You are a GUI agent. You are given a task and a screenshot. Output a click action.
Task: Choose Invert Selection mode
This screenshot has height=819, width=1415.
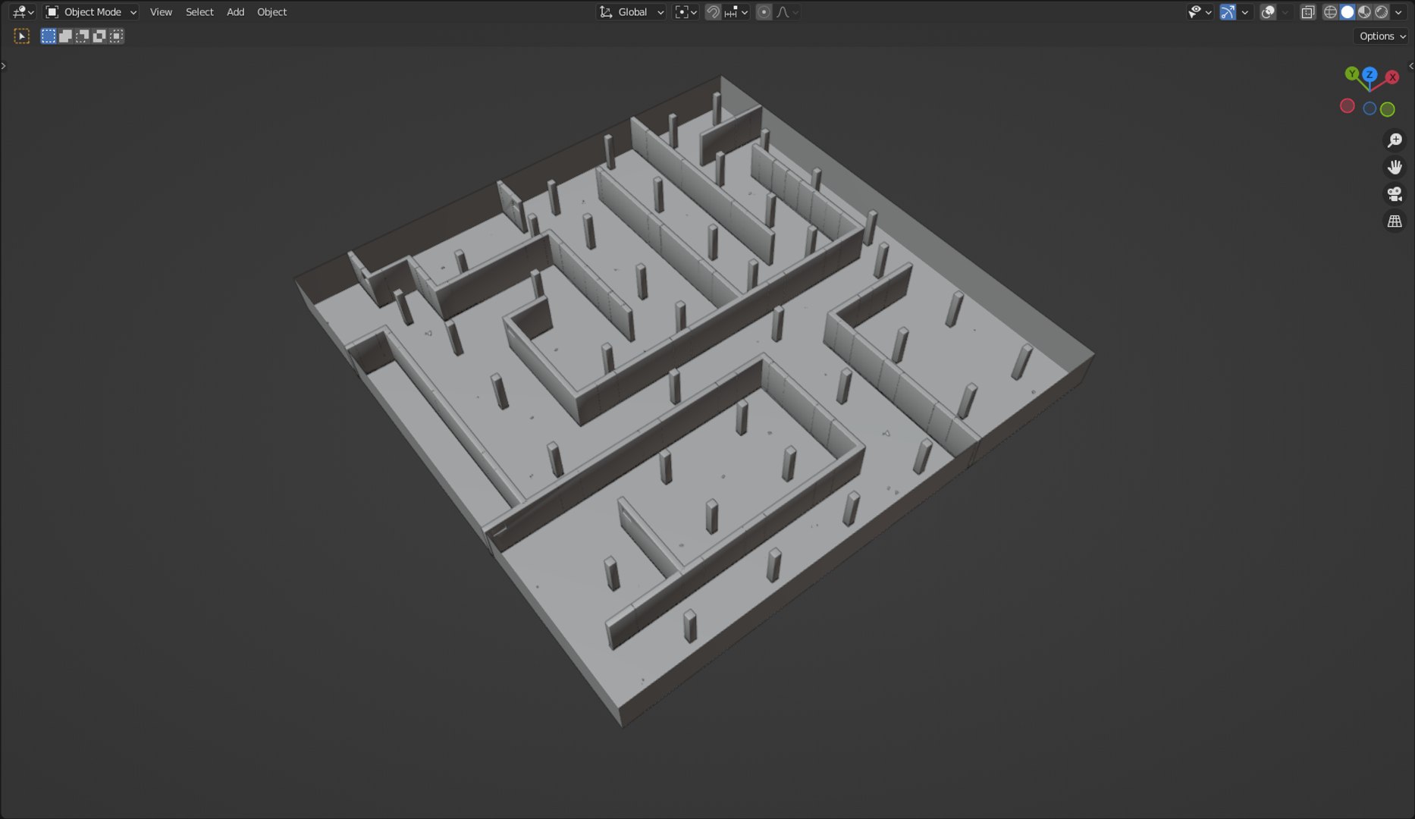99,36
